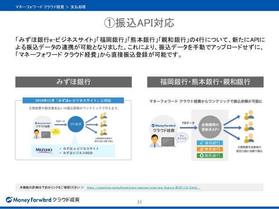
Task: Click the blue API連携 circle
Action: tap(76, 124)
